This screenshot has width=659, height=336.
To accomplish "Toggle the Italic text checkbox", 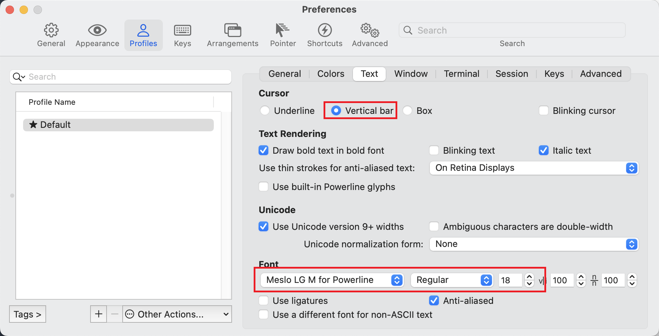I will tap(544, 151).
